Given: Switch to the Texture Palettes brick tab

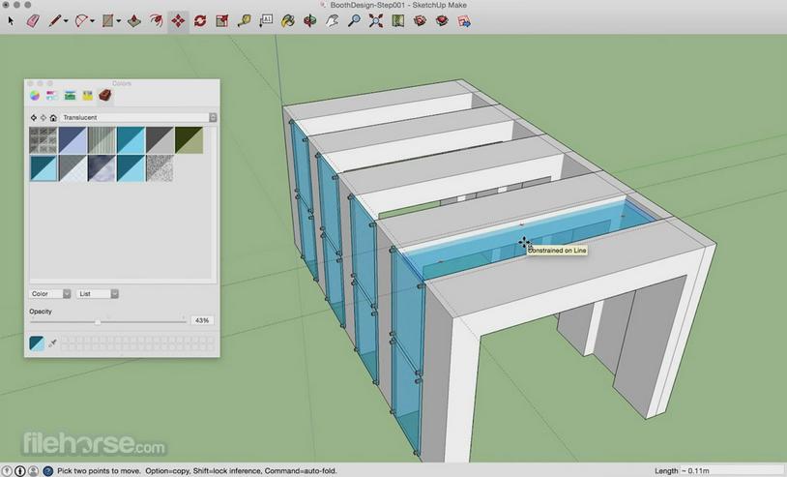Looking at the screenshot, I should tap(104, 96).
